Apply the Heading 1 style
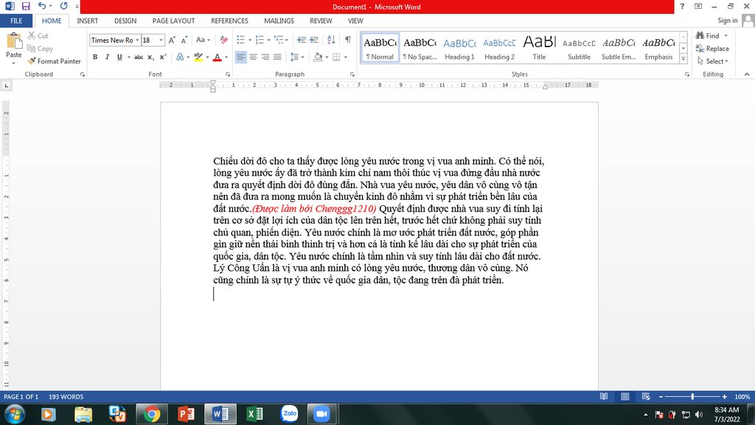This screenshot has width=755, height=425. (x=459, y=48)
